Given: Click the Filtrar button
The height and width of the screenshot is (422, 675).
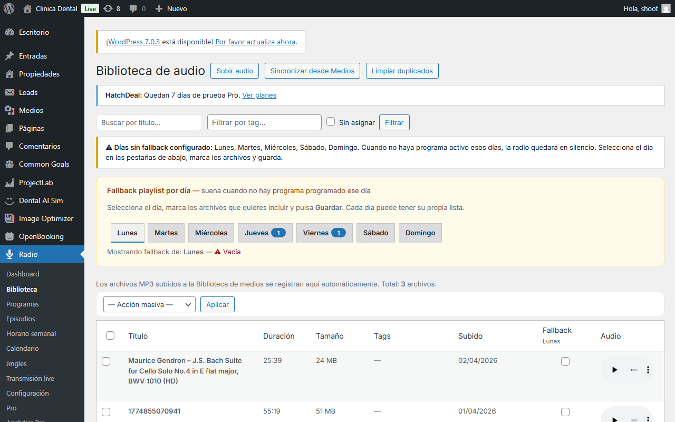Looking at the screenshot, I should [394, 122].
